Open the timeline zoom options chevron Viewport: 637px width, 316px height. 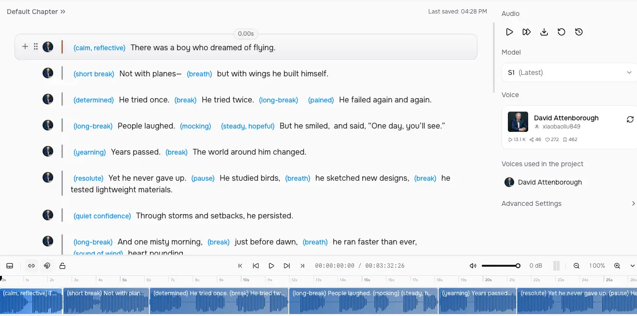(632, 266)
